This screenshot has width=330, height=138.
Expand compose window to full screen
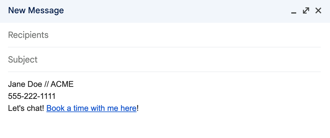click(306, 10)
